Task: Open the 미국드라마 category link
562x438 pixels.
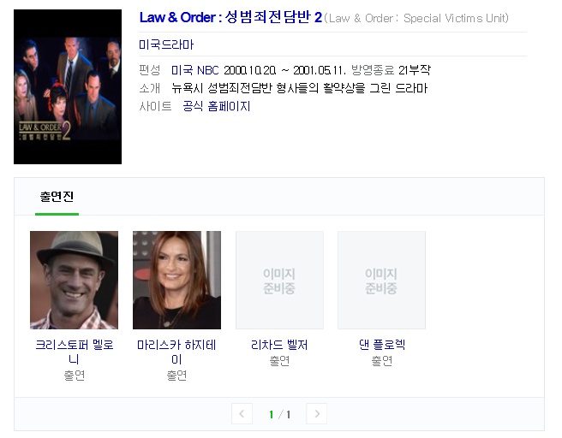Action: pyautogui.click(x=166, y=44)
